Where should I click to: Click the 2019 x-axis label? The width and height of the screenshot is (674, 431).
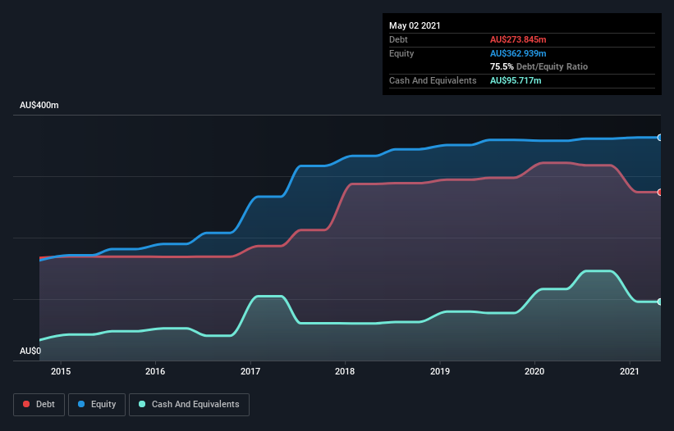pyautogui.click(x=440, y=371)
